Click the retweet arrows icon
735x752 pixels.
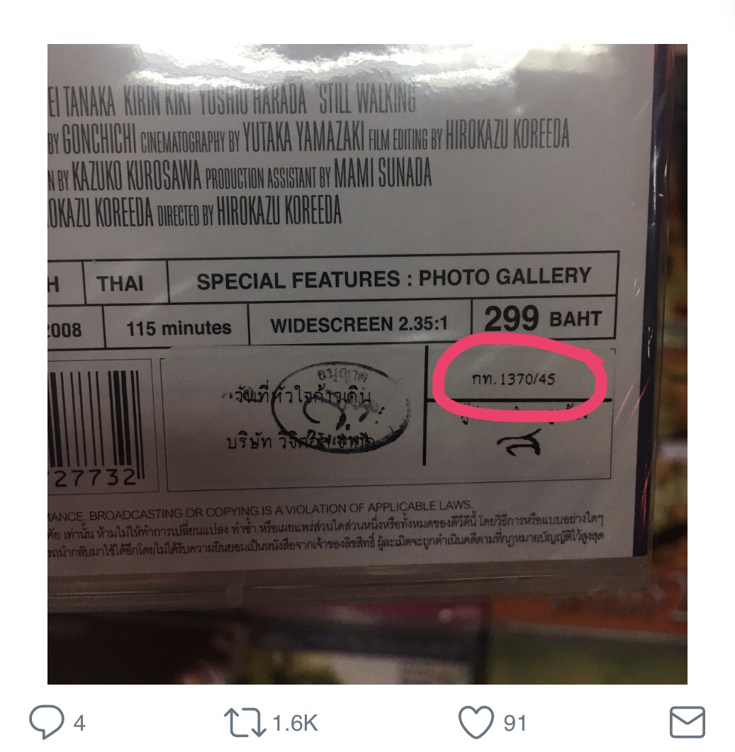pos(245,722)
